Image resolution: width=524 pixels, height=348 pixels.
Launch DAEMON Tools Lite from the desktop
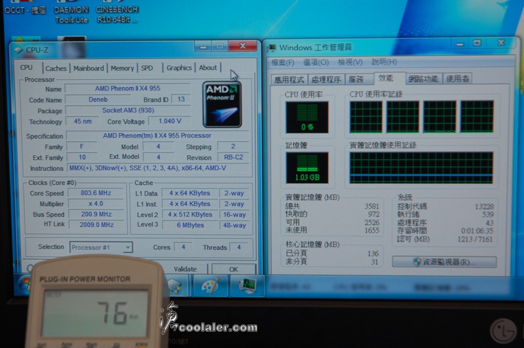pos(71,12)
